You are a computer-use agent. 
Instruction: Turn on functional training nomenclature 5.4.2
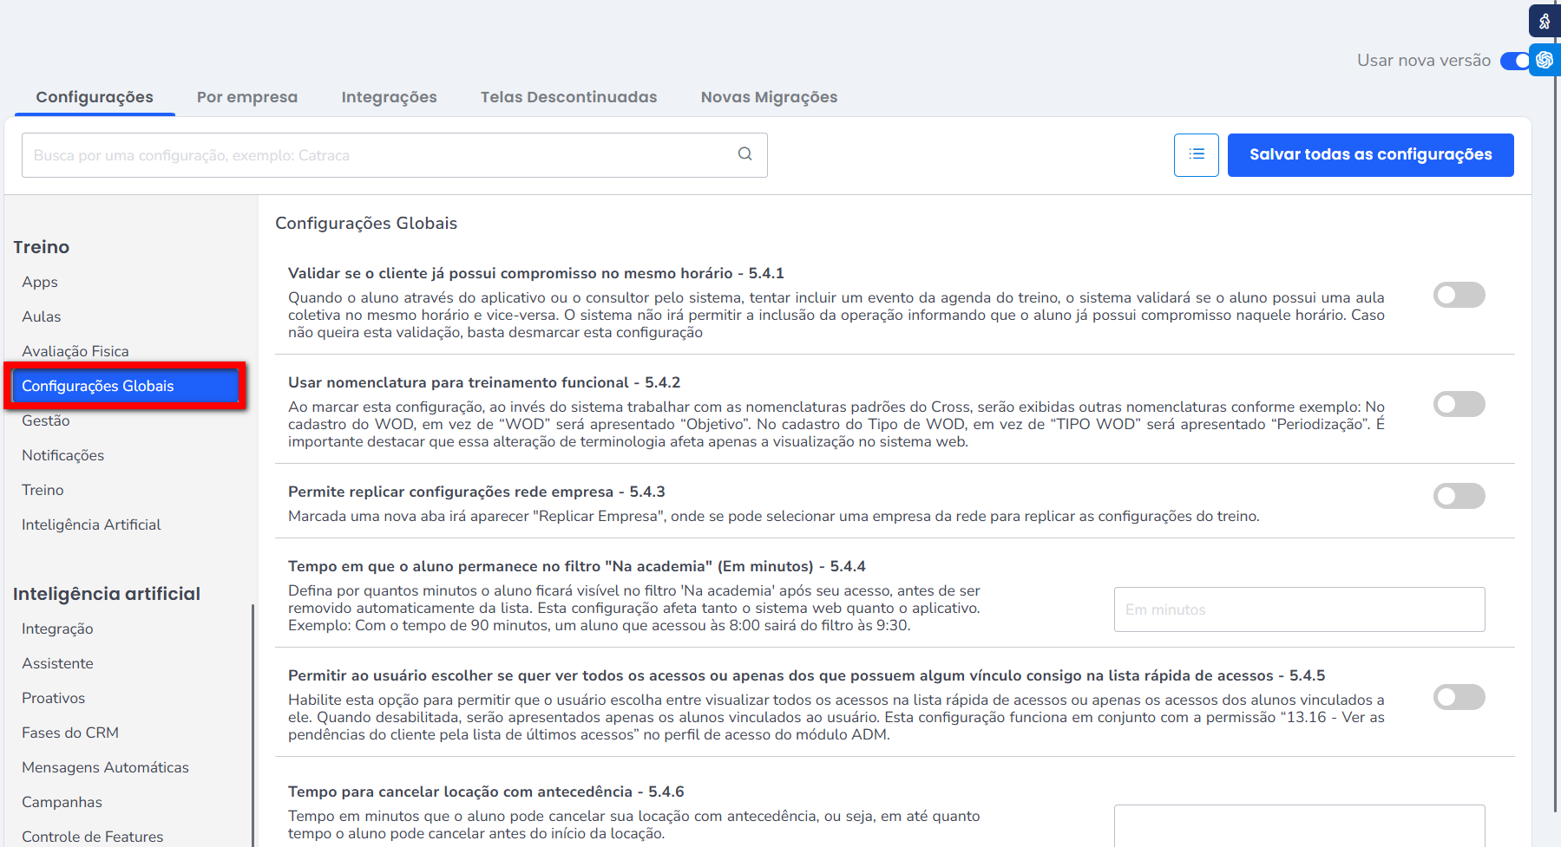[x=1459, y=404]
